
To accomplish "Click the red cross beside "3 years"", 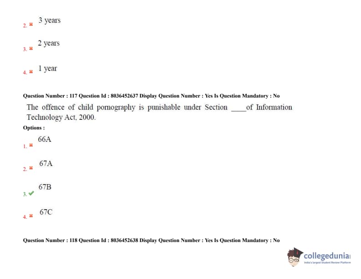I will pyautogui.click(x=31, y=25).
